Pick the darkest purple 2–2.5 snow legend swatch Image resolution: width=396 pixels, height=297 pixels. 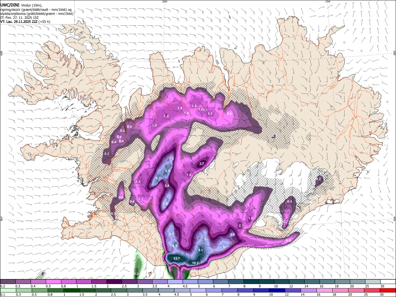coord(114,282)
